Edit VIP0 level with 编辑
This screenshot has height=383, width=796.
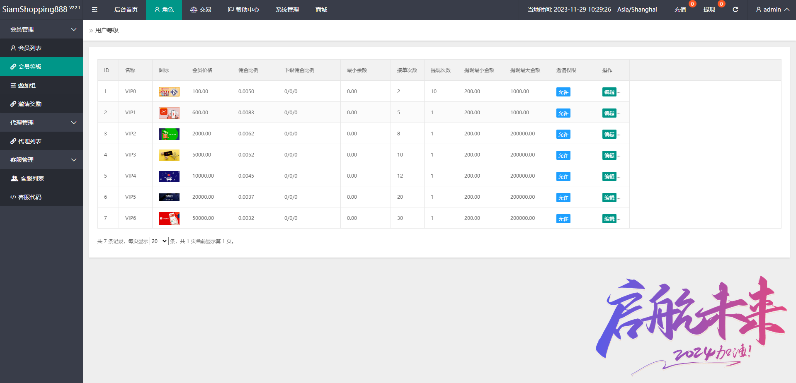pyautogui.click(x=609, y=92)
